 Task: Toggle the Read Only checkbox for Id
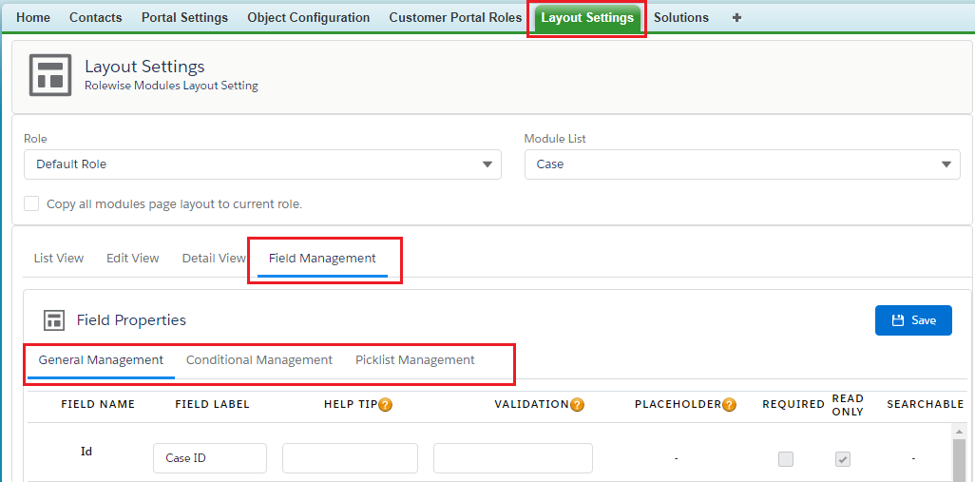tap(843, 459)
